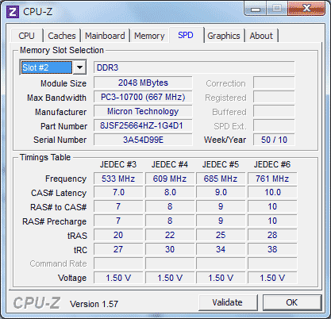
Task: Select the 2048 MBytes module size value
Action: 143,83
